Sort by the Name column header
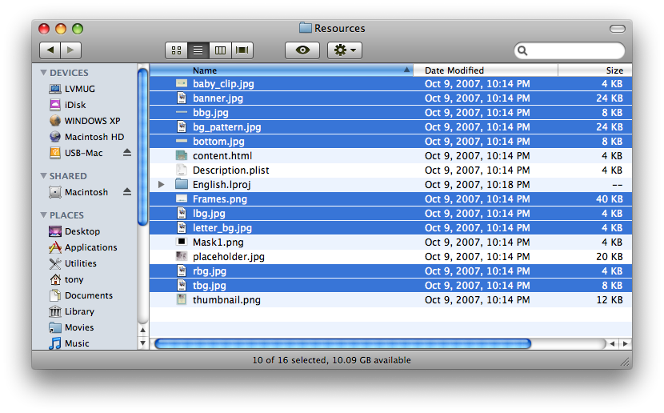 point(281,70)
